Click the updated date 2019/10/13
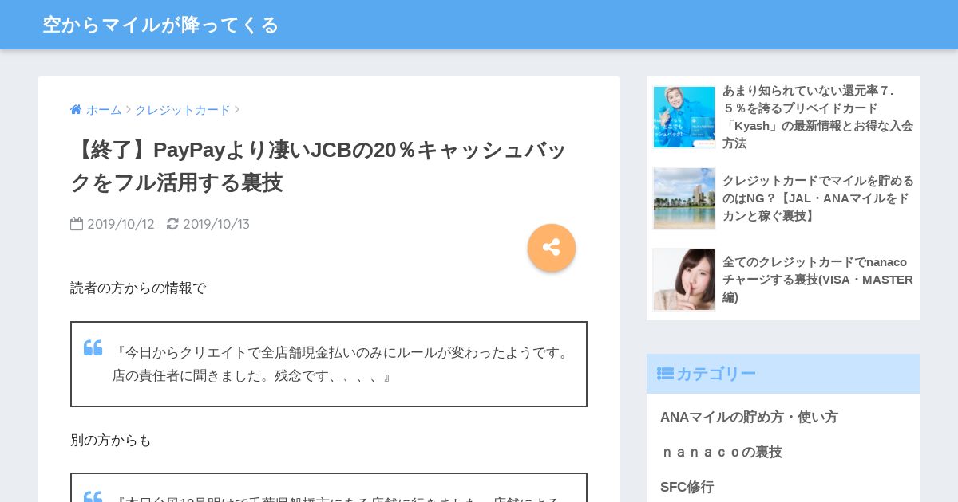This screenshot has width=958, height=502. pos(216,224)
